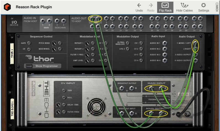Click Audio In Sidechain jack 3
The height and width of the screenshot is (131, 220).
(x=57, y=21)
